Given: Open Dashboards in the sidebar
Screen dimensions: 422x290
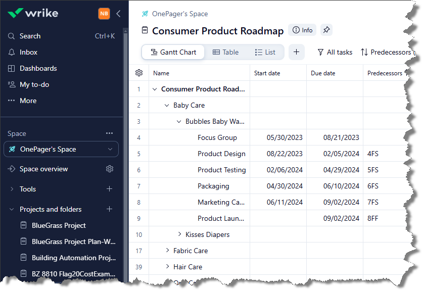Looking at the screenshot, I should [38, 68].
